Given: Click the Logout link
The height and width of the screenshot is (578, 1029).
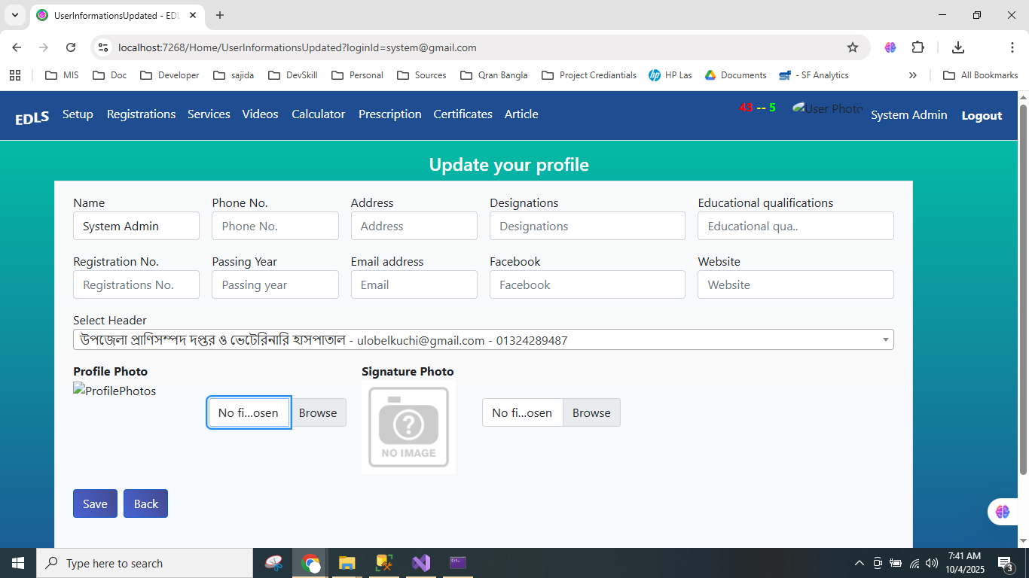Looking at the screenshot, I should click(982, 116).
